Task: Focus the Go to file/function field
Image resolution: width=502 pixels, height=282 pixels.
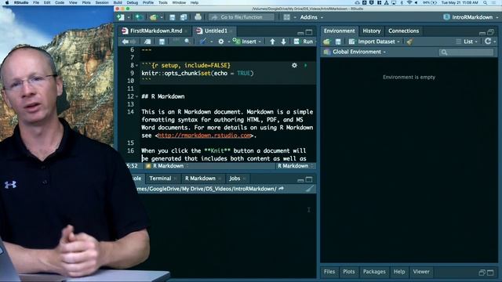Action: [242, 17]
